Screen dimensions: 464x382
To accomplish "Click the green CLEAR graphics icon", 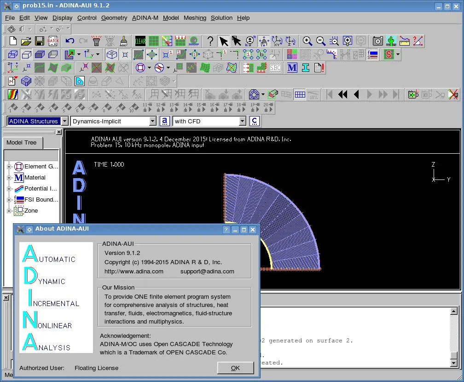I will (x=140, y=41).
